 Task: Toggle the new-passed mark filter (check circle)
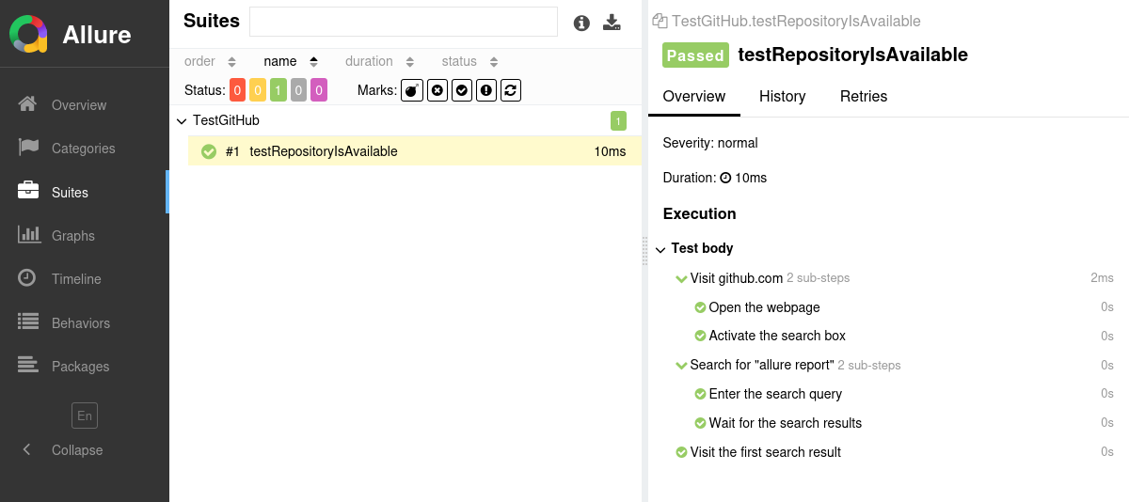click(x=461, y=90)
